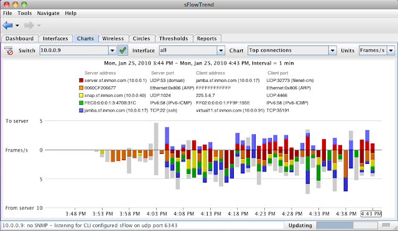Viewport: 398px width, 231px height.
Task: Click the highlighted 4:43 PM time axis label
Action: (371, 214)
